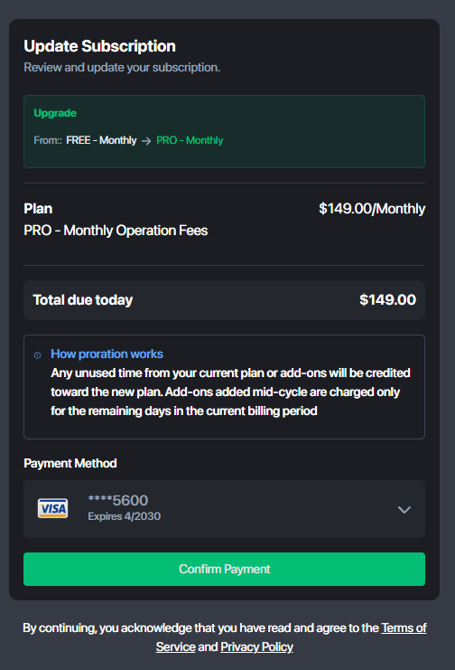Click the proration explanation paragraph
Viewport: 455px width, 670px height.
[x=230, y=392]
